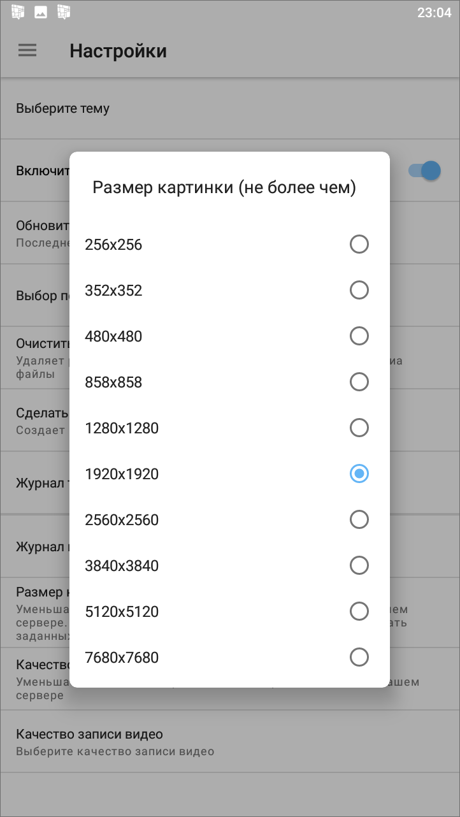This screenshot has width=460, height=817.
Task: Open the Выберите тему setting
Action: click(x=230, y=108)
